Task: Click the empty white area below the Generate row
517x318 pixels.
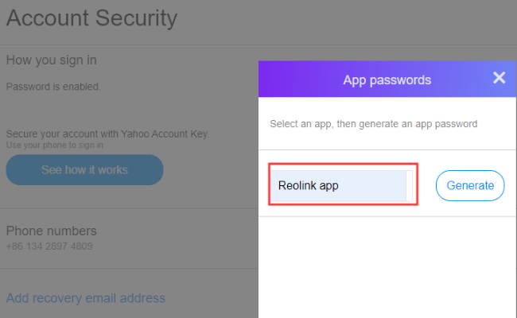Action: (387, 266)
